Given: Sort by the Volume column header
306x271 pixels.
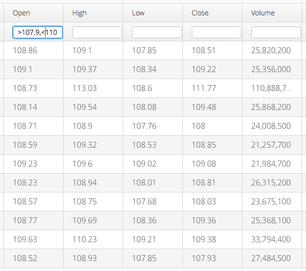Looking at the screenshot, I should tap(272, 13).
